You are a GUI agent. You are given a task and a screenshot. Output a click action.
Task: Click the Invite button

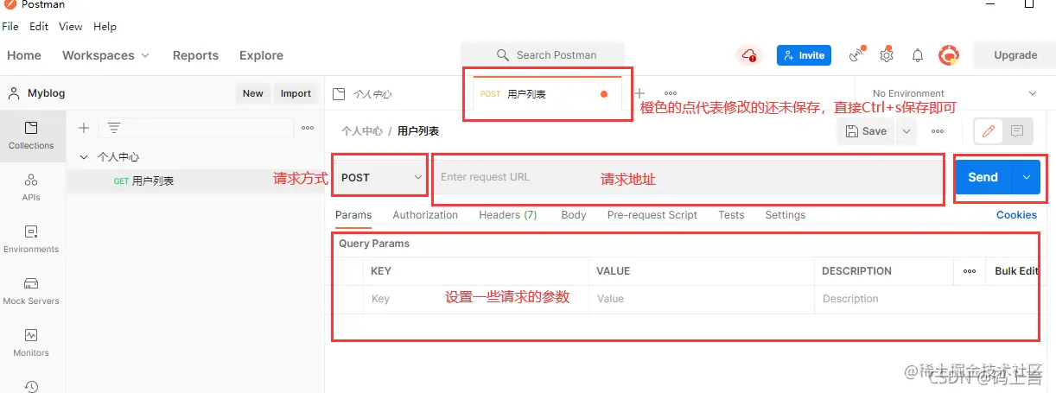pos(804,55)
